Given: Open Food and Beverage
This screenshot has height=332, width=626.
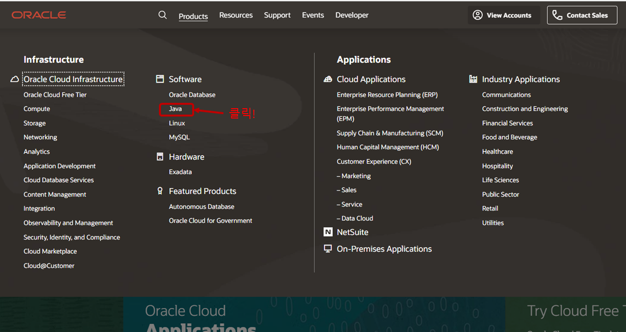Looking at the screenshot, I should pyautogui.click(x=510, y=138).
